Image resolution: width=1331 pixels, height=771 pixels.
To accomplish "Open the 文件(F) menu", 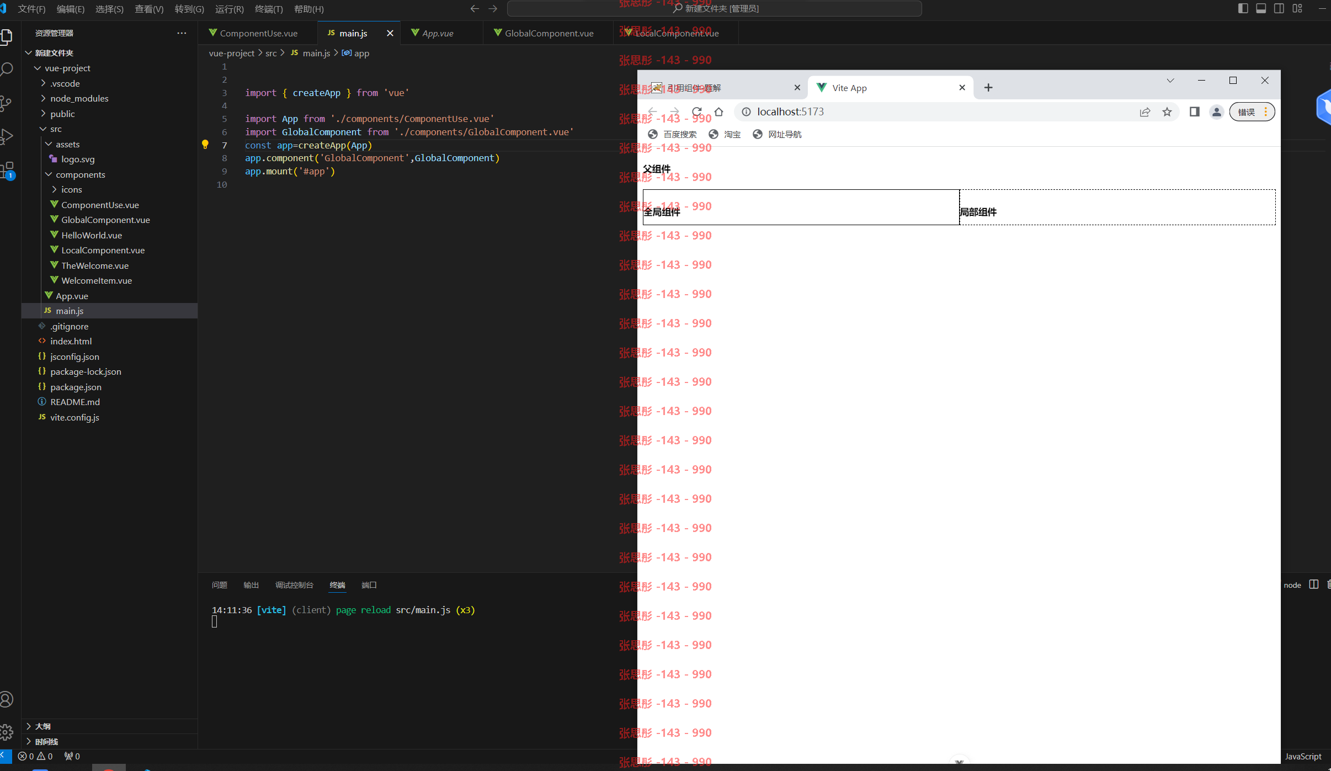I will point(31,9).
